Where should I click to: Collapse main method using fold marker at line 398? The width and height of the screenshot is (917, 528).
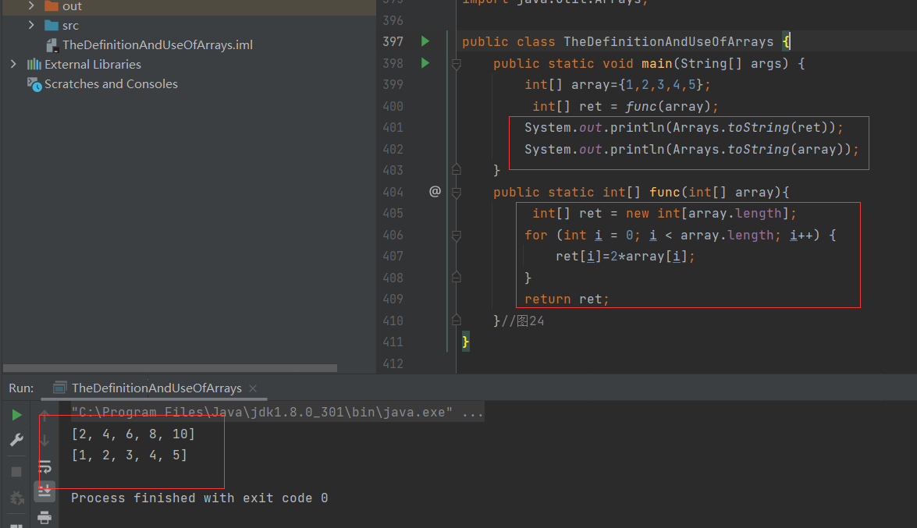(457, 64)
